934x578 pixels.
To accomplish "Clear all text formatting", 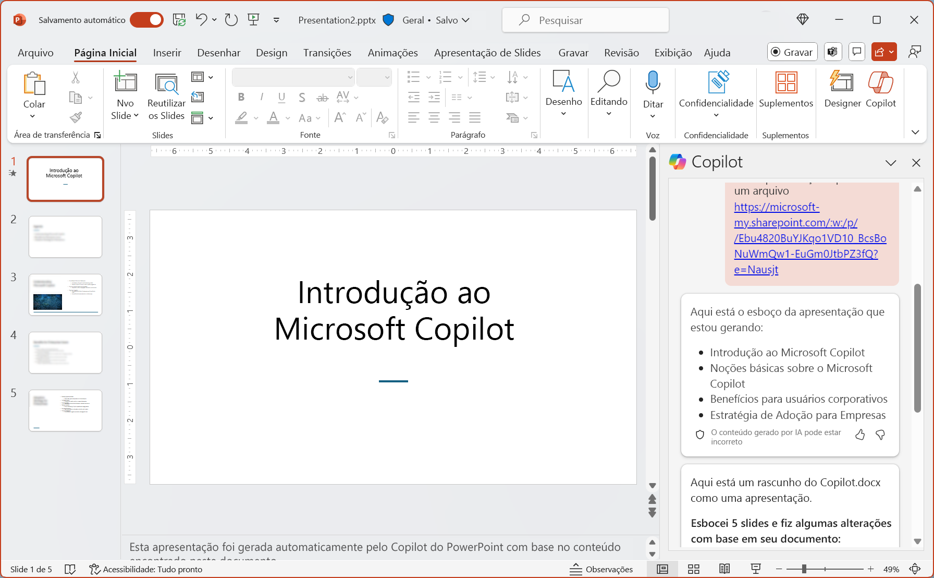I will pyautogui.click(x=382, y=118).
